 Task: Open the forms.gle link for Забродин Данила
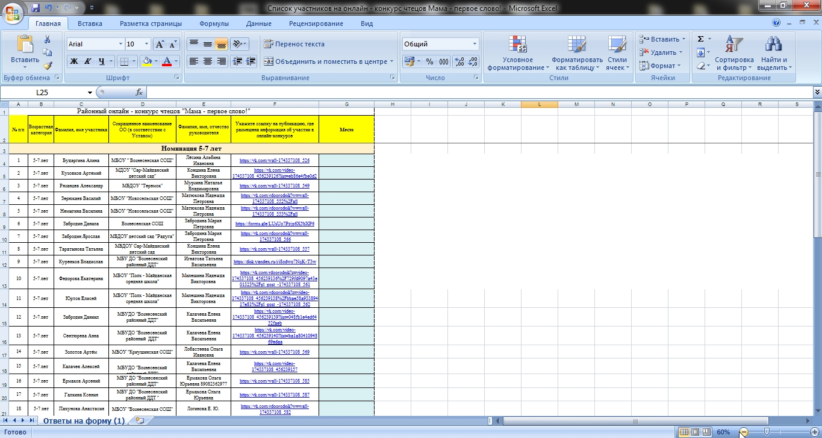275,224
